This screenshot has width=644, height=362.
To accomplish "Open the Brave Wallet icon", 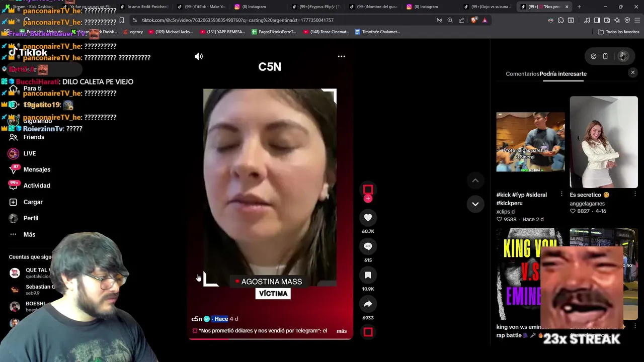I will coord(607,20).
